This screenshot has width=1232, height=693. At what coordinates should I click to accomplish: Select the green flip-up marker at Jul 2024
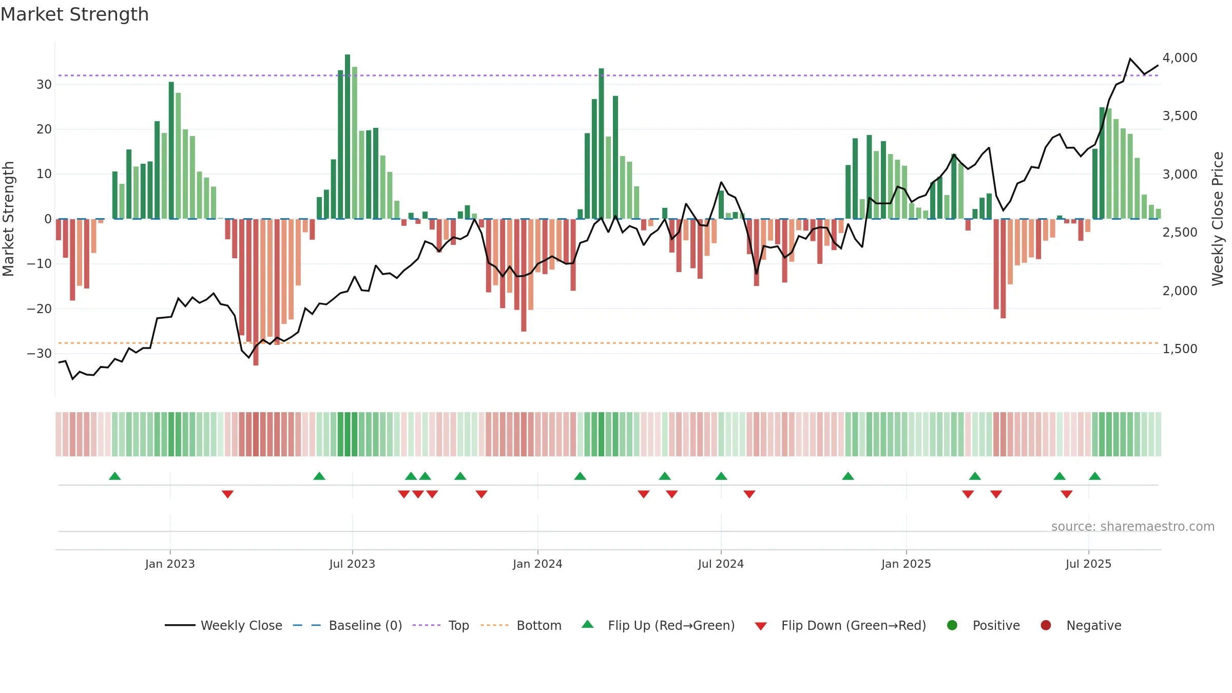pos(721,476)
